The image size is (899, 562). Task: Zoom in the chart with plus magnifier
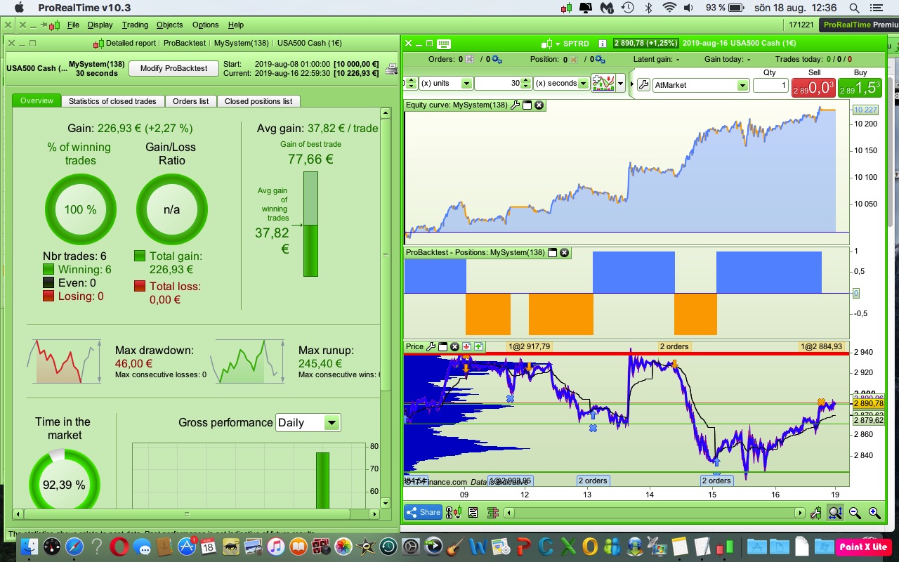(874, 513)
